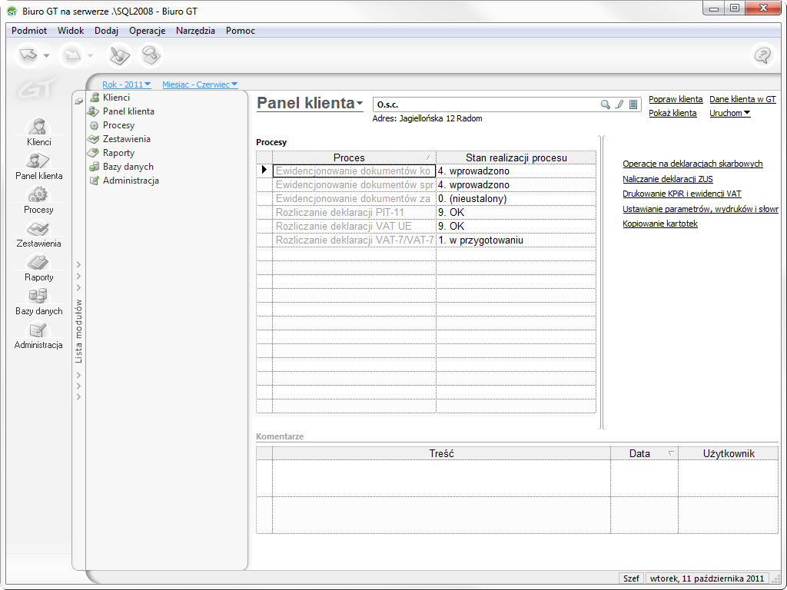
Task: Open the Operacje menu
Action: click(x=147, y=31)
